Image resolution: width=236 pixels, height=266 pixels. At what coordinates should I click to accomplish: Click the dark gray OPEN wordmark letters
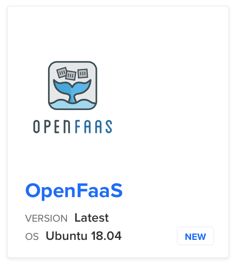[52, 127]
